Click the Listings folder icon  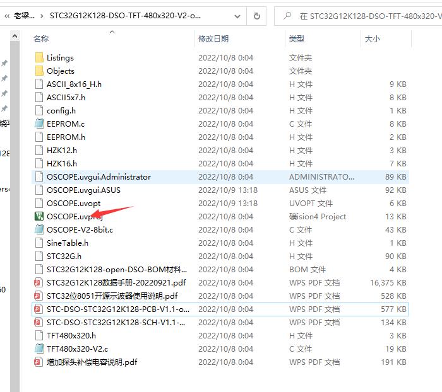39,58
